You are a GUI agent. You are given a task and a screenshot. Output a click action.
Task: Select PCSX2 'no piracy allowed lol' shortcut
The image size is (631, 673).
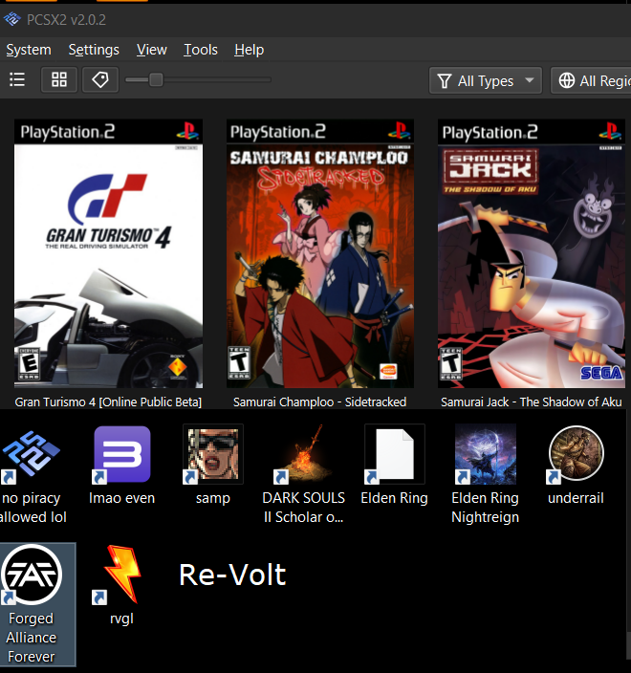pyautogui.click(x=32, y=474)
